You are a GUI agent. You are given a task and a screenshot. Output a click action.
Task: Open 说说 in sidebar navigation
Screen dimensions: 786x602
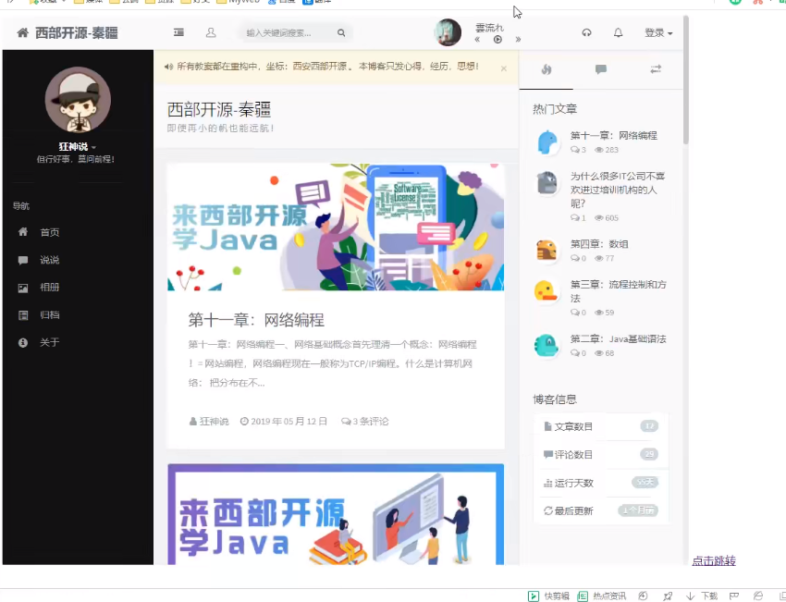[50, 260]
